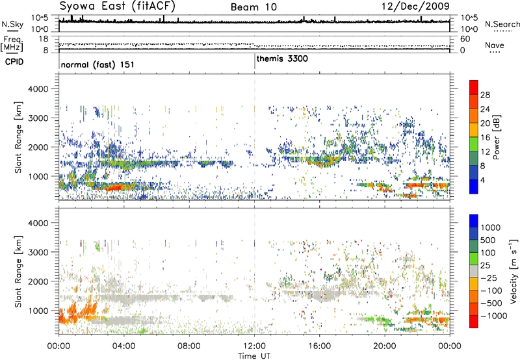Click the "2000" range tick of the velocity panel
The width and height of the screenshot is (520, 360).
38,281
